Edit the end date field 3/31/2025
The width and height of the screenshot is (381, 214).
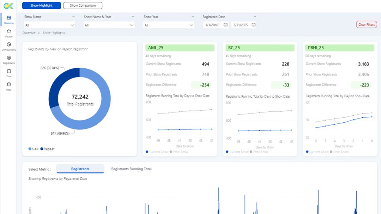[241, 25]
